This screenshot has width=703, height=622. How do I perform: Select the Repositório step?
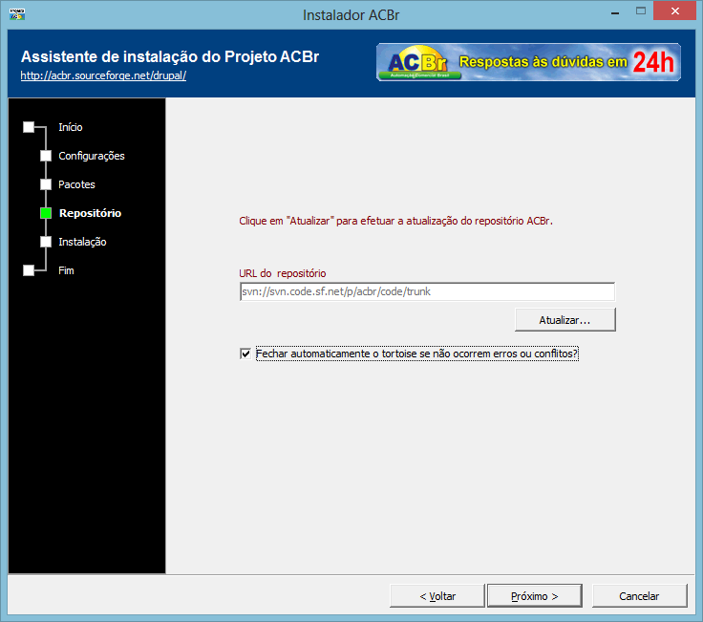[x=90, y=213]
